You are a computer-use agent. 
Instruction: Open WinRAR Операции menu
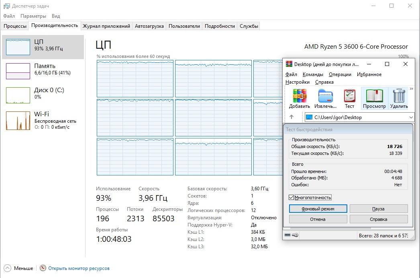coord(340,74)
